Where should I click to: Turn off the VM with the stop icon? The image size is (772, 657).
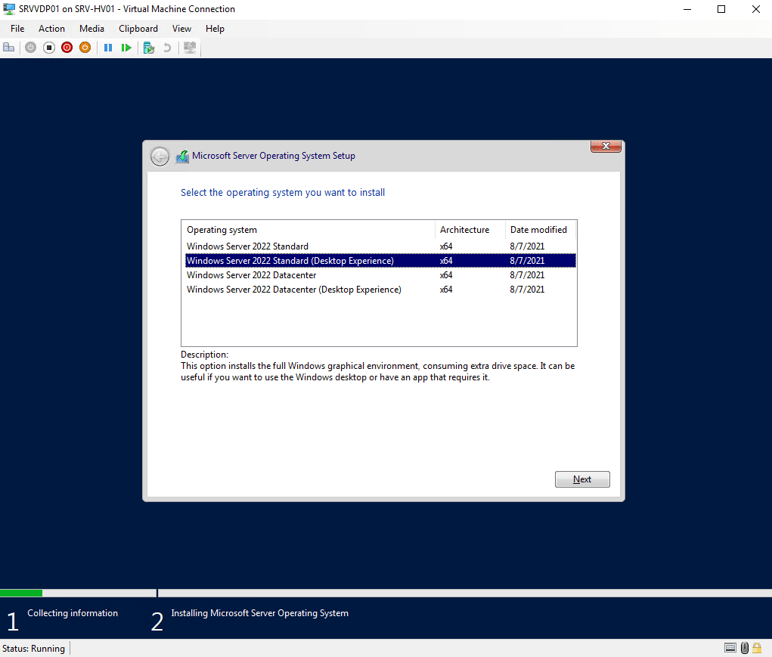[x=49, y=48]
